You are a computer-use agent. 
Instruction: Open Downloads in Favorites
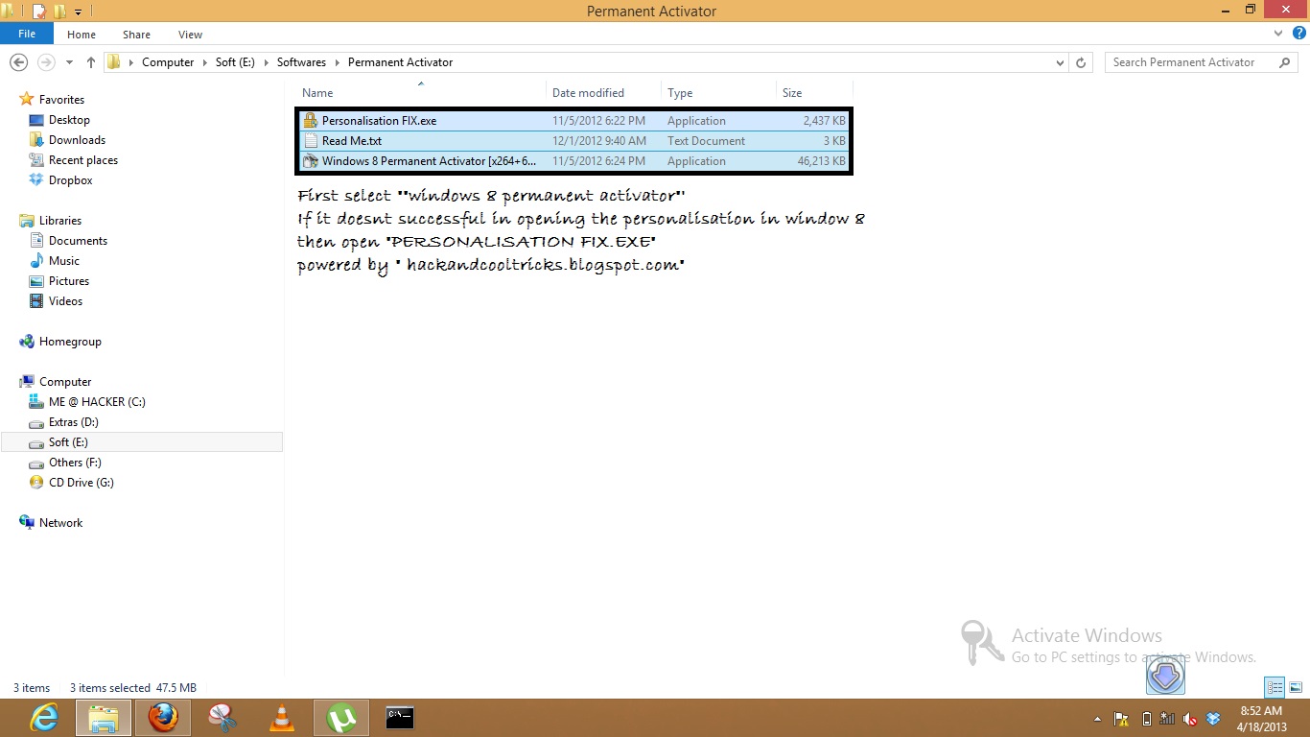[77, 140]
